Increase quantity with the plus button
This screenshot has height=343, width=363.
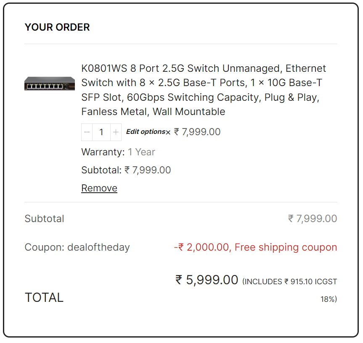pos(116,132)
